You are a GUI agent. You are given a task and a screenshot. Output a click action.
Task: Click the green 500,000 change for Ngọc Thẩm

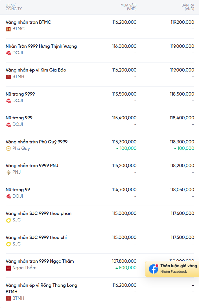coord(126,268)
